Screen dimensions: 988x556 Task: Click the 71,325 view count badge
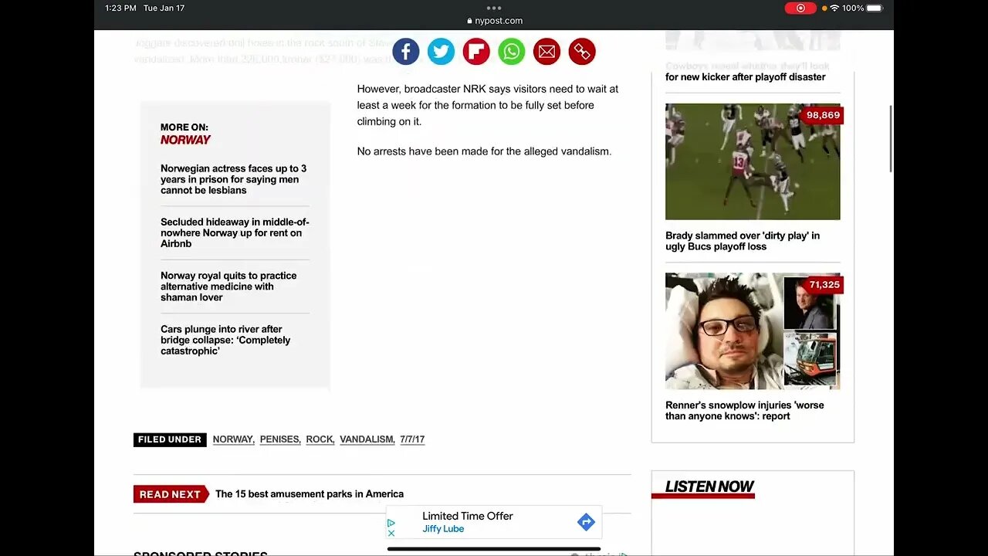pyautogui.click(x=824, y=285)
